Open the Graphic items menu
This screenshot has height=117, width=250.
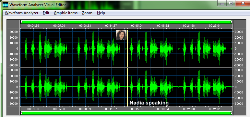tap(65, 13)
